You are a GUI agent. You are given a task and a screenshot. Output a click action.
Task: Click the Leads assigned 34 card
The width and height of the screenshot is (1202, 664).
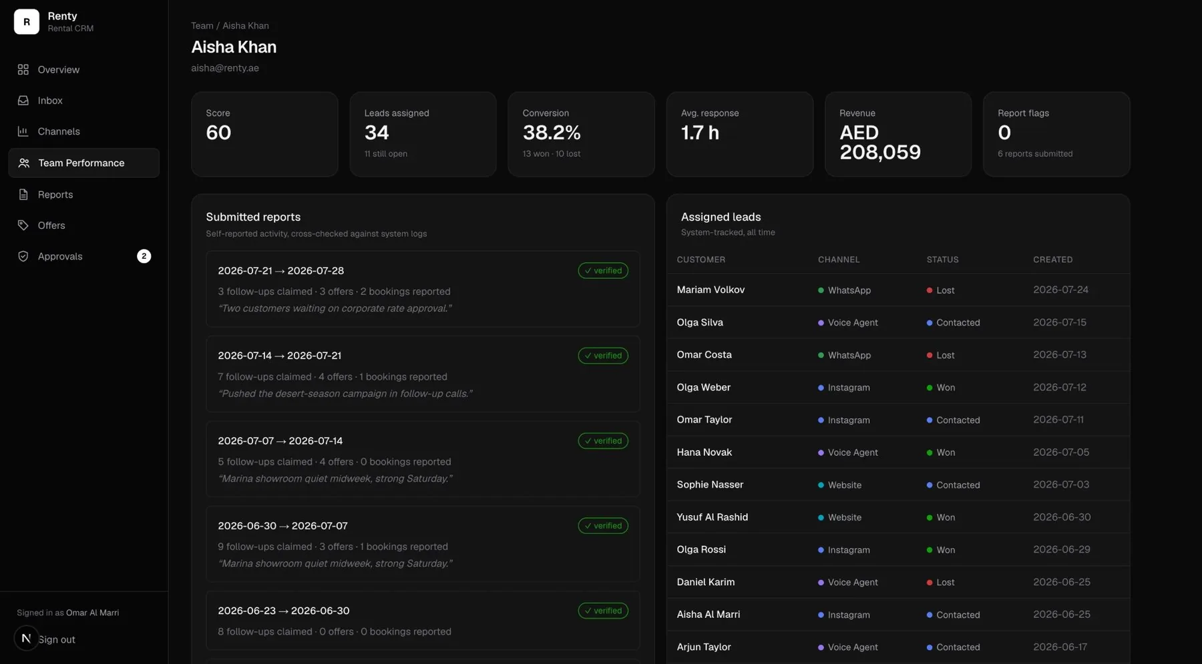click(x=423, y=134)
